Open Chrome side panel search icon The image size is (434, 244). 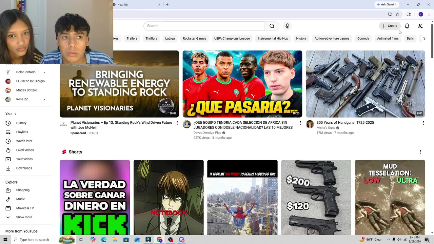(409, 14)
